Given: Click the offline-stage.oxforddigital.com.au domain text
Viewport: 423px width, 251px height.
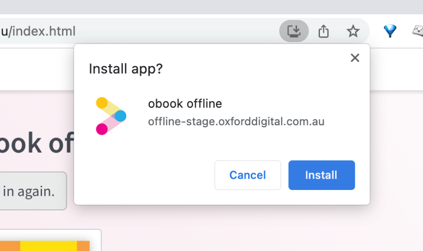Looking at the screenshot, I should 236,121.
